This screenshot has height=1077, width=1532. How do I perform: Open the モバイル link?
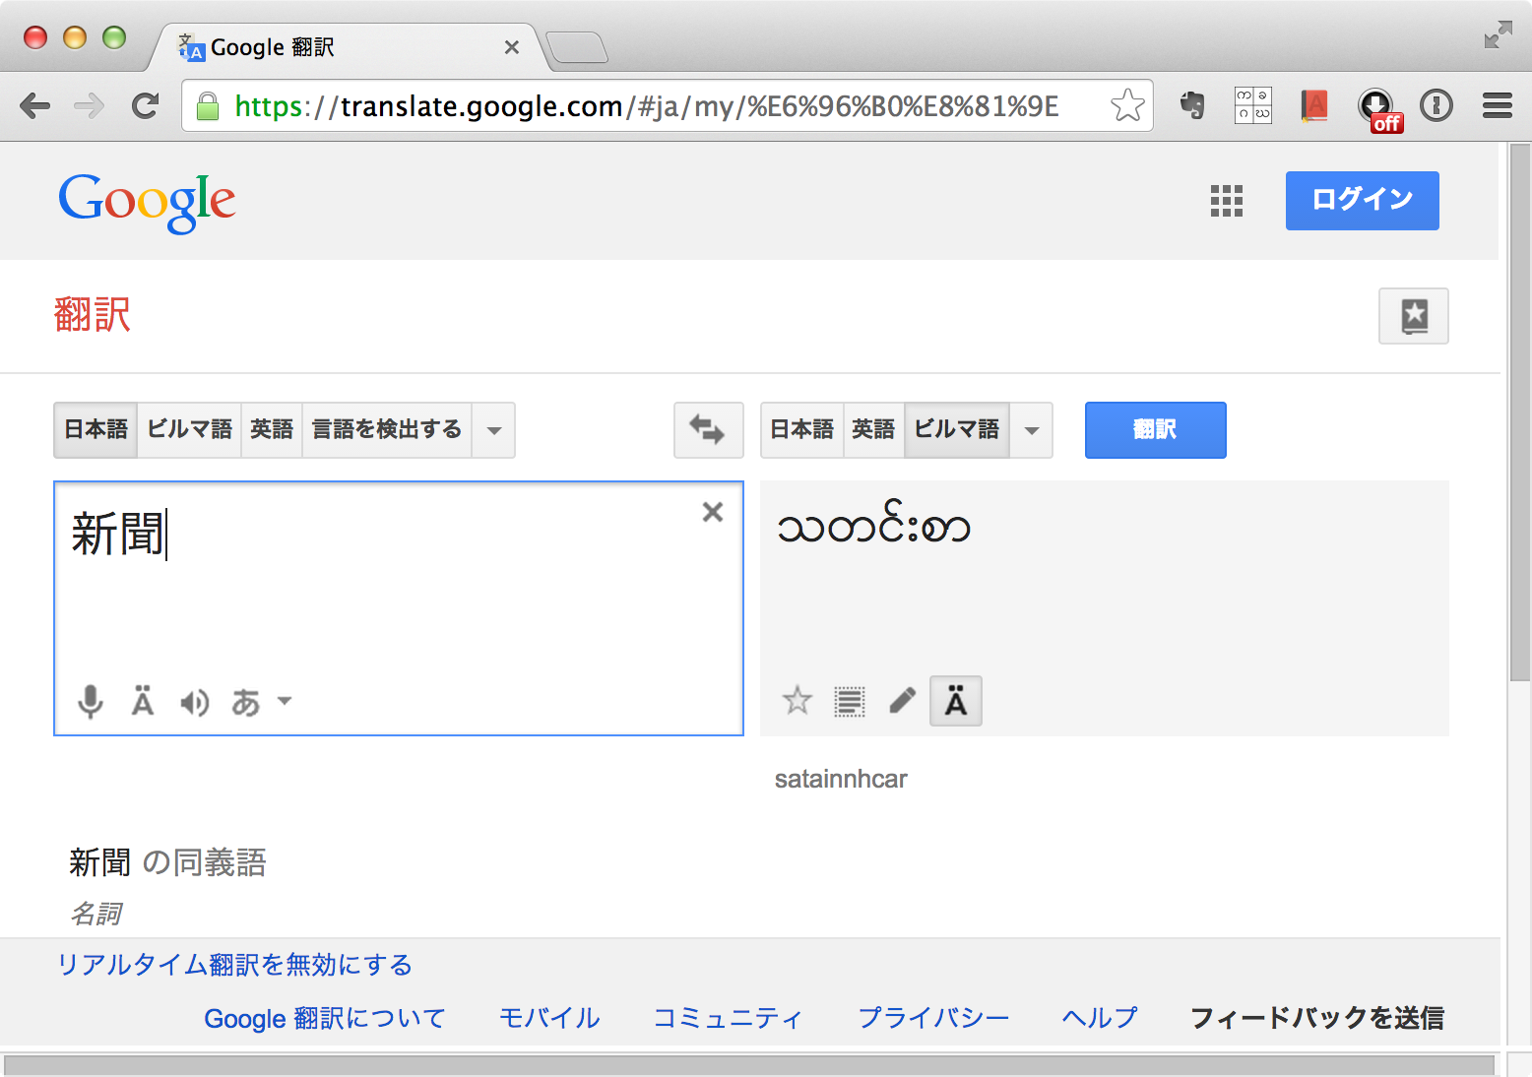click(549, 1018)
